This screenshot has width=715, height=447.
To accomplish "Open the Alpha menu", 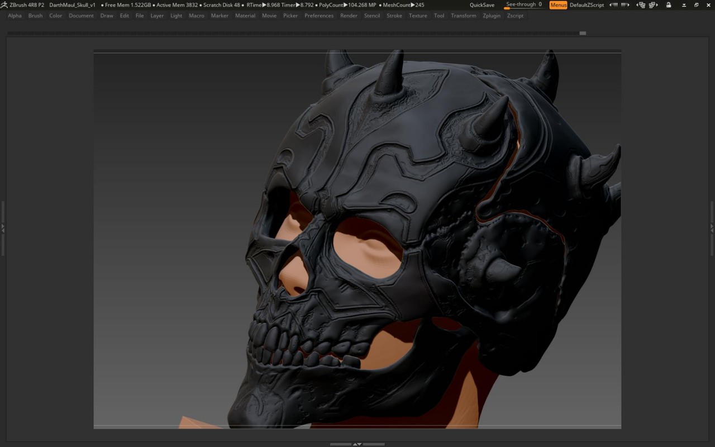I will (x=15, y=16).
